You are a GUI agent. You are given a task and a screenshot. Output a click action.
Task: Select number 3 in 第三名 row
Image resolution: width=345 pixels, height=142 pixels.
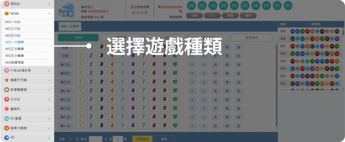pos(101,64)
